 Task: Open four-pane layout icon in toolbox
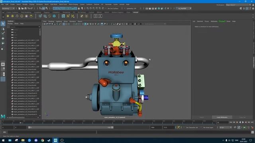coord(3,69)
